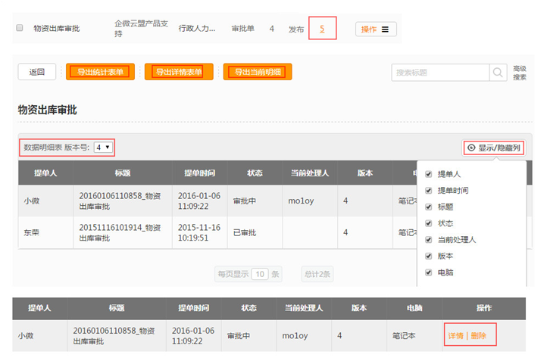Click 删除 link to delete record

pyautogui.click(x=479, y=335)
